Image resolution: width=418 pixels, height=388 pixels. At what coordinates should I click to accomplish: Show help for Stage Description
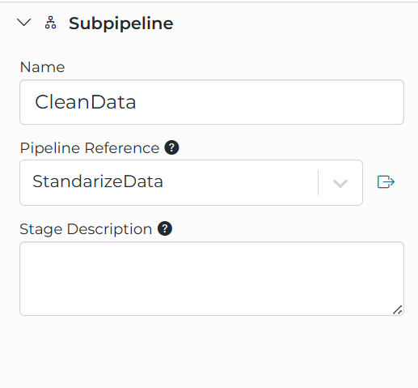[165, 228]
